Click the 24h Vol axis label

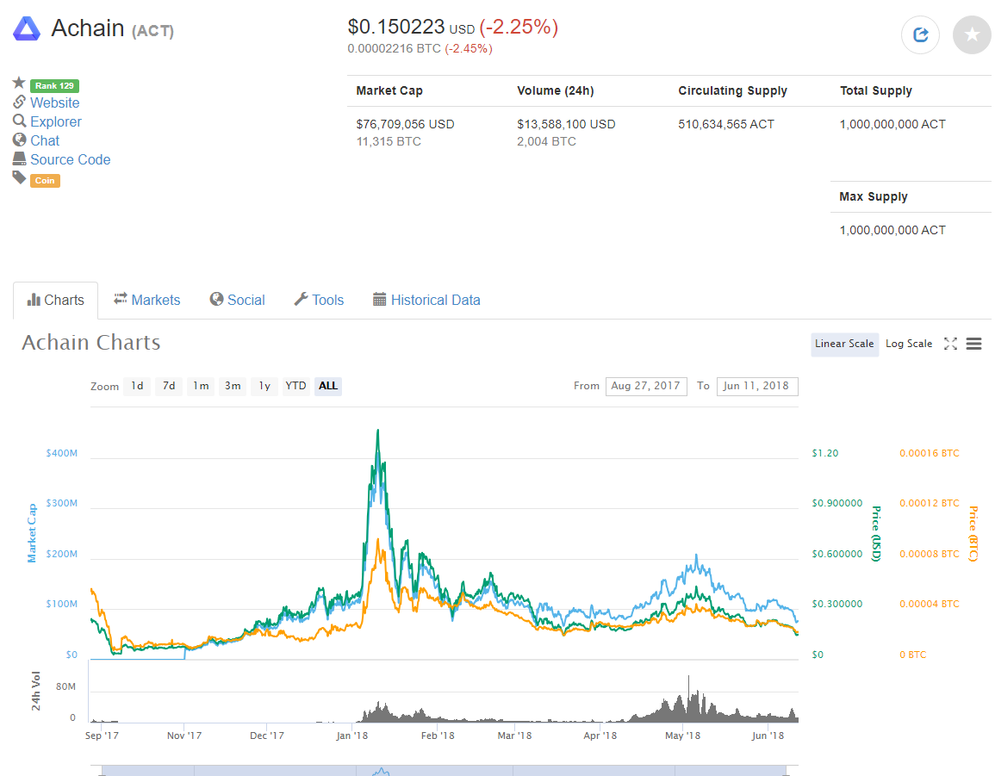(x=36, y=691)
